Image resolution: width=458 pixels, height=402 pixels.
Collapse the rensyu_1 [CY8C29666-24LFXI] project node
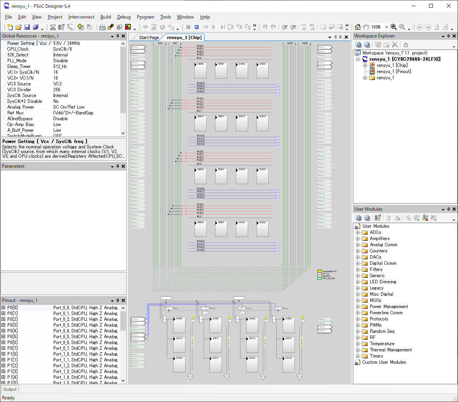[358, 59]
